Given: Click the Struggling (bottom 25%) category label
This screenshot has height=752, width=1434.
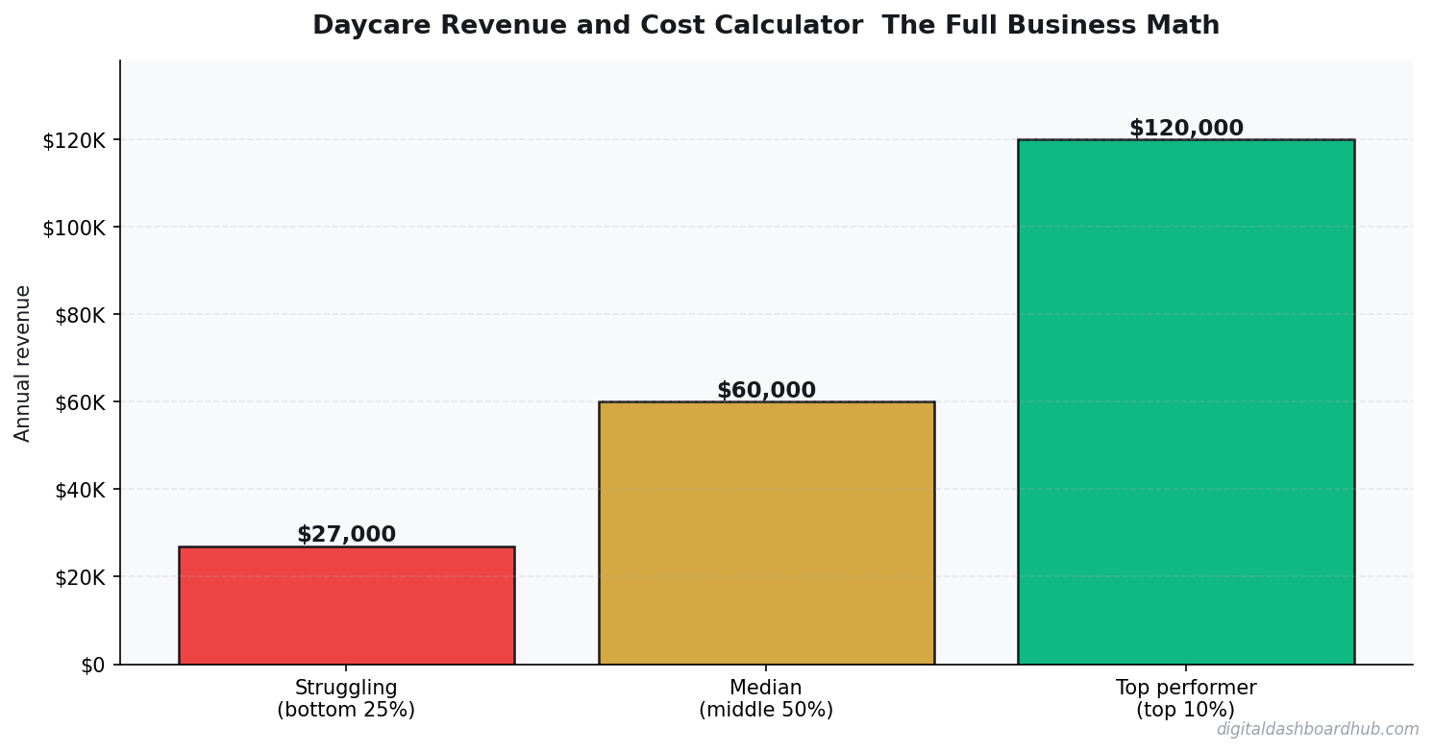Looking at the screenshot, I should tap(346, 699).
